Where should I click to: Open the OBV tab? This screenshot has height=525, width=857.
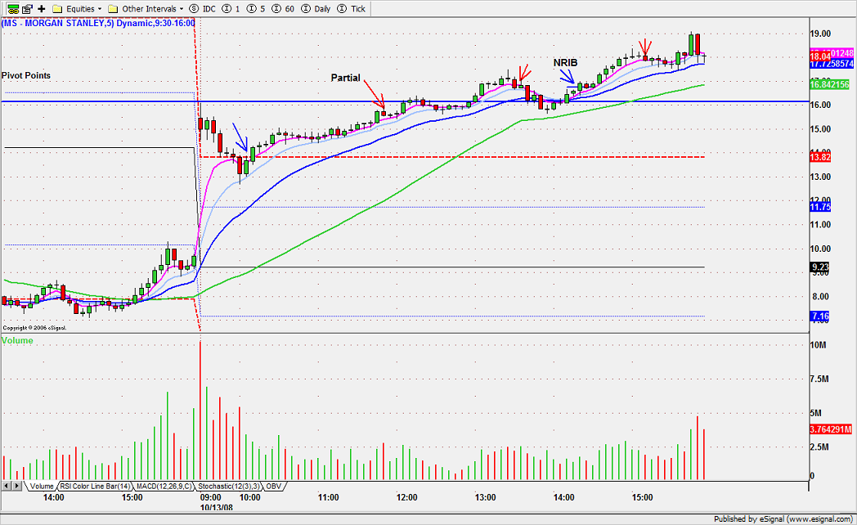coord(274,487)
